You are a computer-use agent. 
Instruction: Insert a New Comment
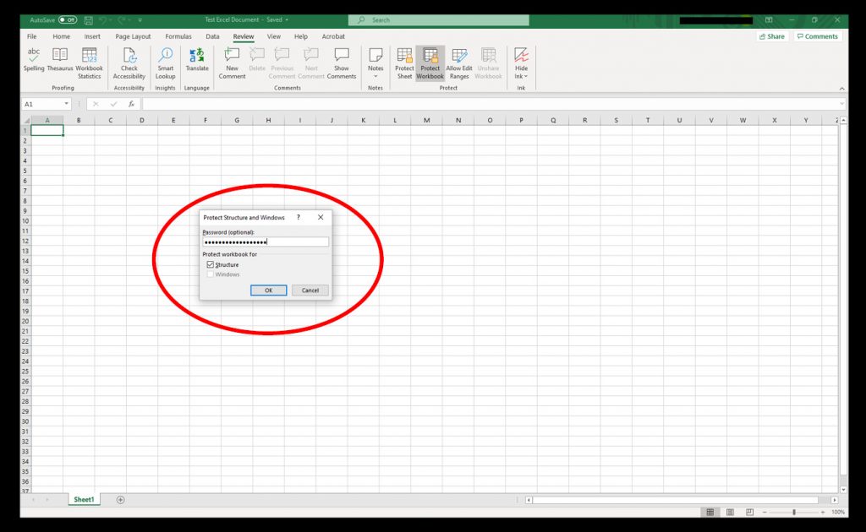[x=232, y=60]
